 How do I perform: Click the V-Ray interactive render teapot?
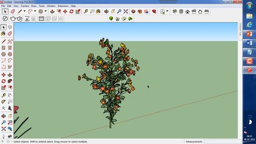click(x=20, y=19)
